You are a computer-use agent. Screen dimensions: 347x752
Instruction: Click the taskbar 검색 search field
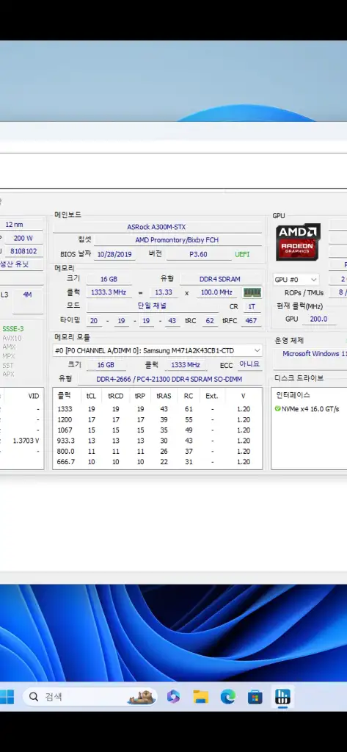click(90, 696)
